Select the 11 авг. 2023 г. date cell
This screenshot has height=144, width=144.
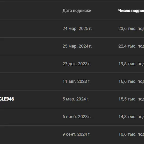point(77,82)
